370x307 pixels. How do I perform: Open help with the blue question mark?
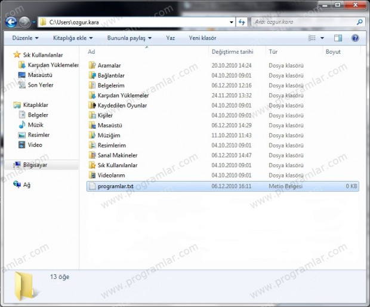click(x=355, y=38)
